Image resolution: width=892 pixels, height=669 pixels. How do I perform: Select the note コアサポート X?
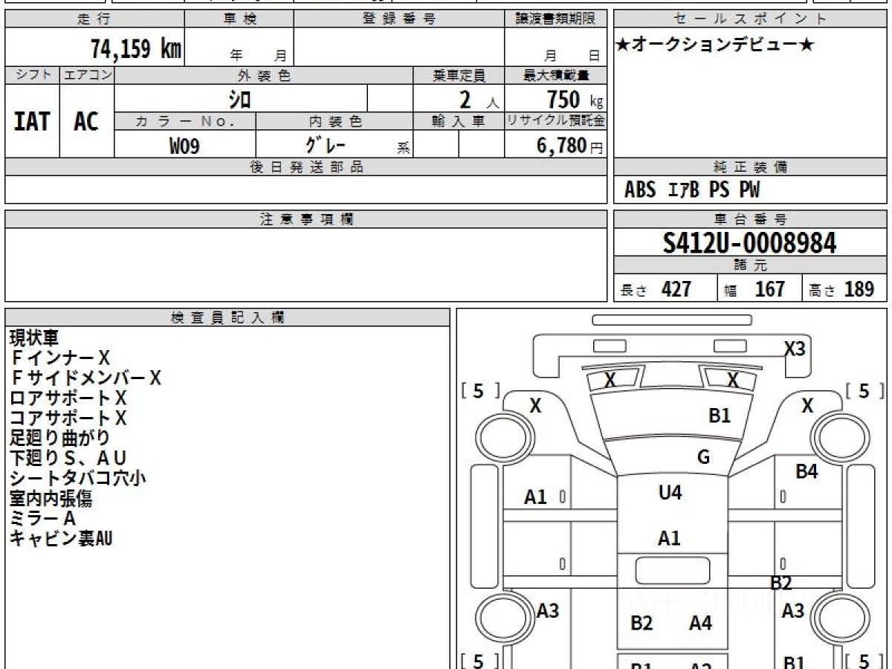point(68,418)
